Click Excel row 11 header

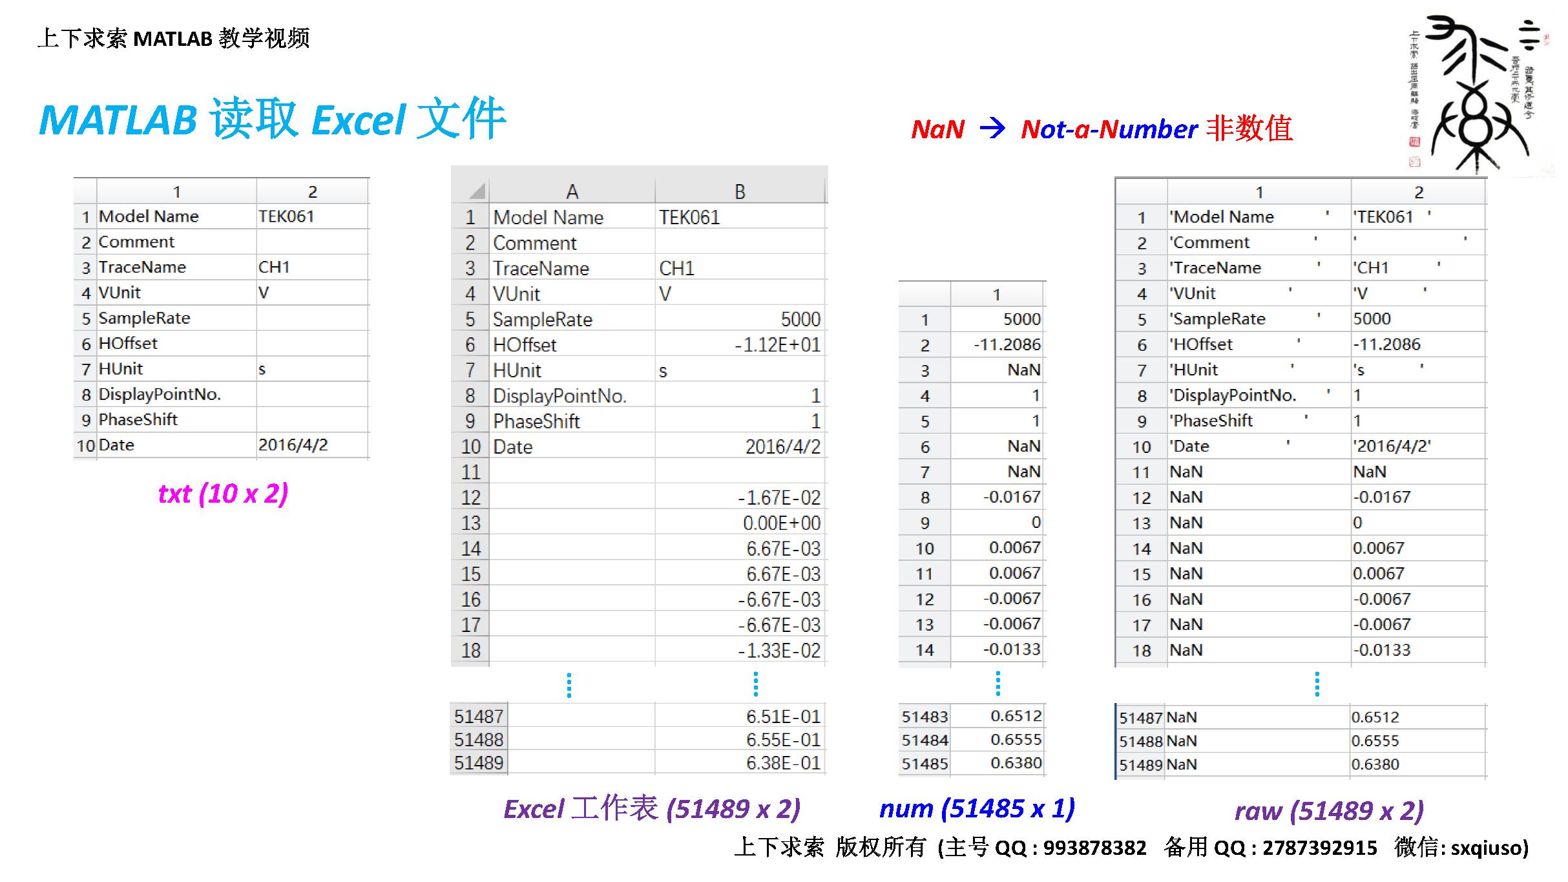point(470,472)
